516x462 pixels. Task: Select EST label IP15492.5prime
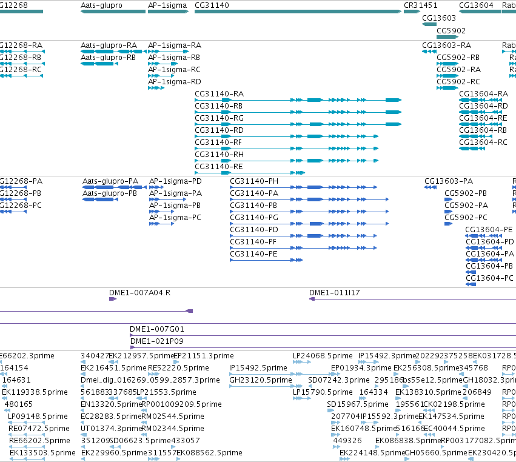coord(258,368)
